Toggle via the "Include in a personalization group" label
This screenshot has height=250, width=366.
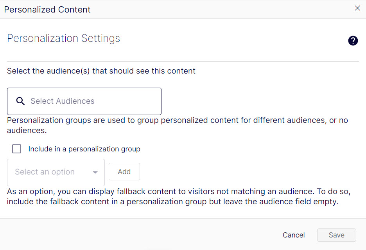pos(84,149)
